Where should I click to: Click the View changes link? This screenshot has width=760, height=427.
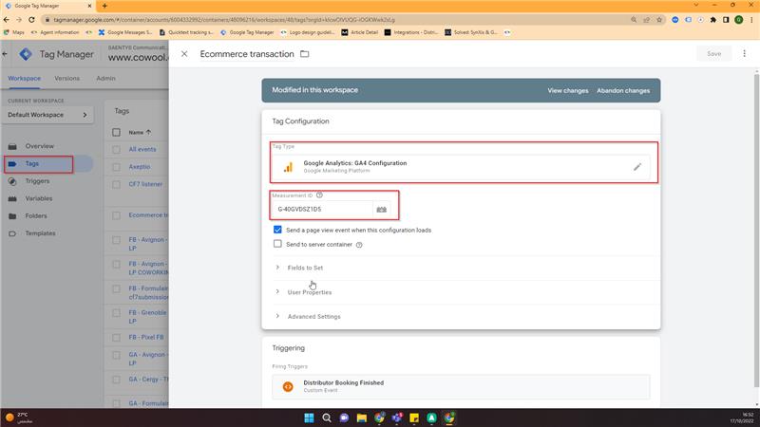coord(568,90)
